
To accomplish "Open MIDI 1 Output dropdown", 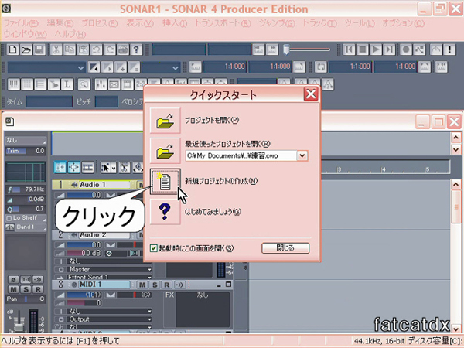I will (110, 319).
